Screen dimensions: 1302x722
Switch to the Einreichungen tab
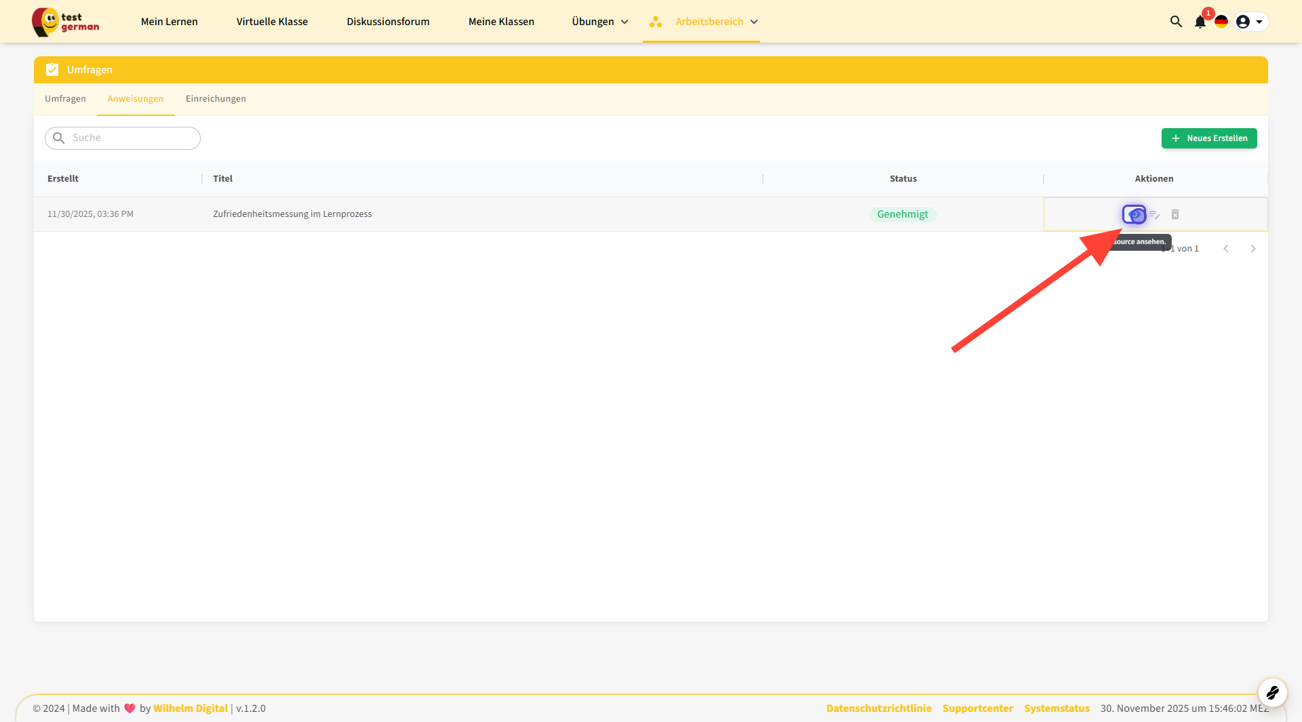point(216,99)
